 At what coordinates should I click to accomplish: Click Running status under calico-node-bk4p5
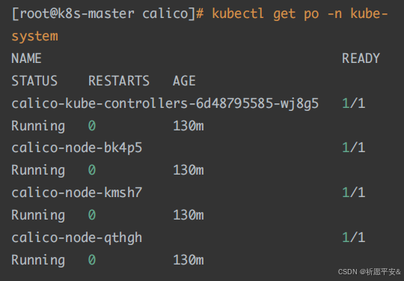point(38,171)
